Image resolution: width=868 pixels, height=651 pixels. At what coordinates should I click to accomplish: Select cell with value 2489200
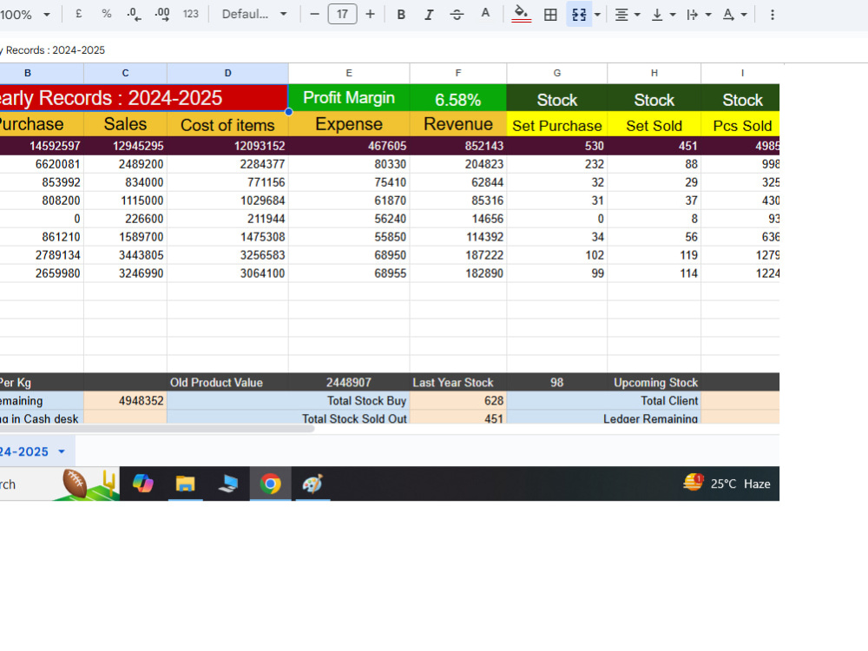(x=125, y=164)
